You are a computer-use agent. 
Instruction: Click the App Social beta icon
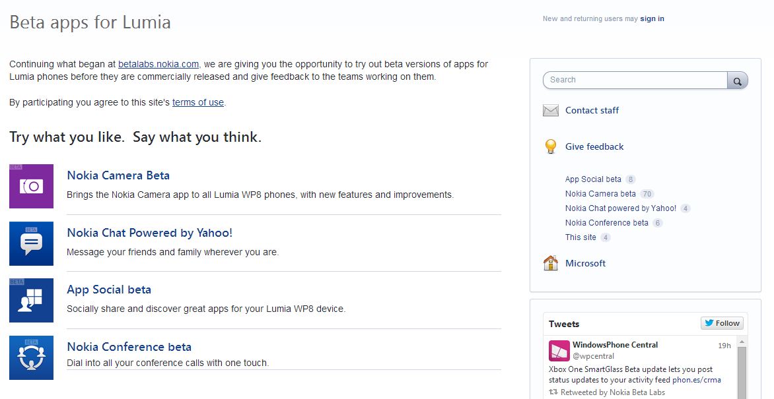pyautogui.click(x=31, y=301)
